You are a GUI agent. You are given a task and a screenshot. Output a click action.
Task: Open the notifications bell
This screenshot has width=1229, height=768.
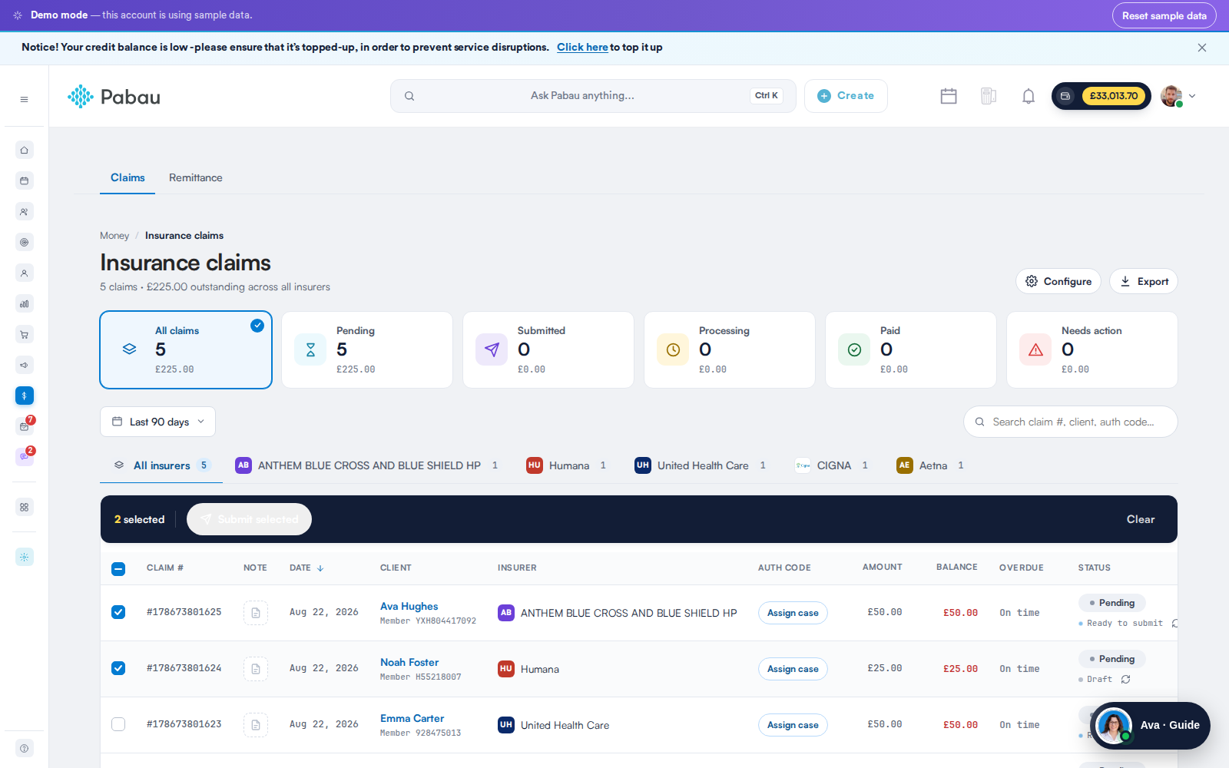coord(1029,96)
